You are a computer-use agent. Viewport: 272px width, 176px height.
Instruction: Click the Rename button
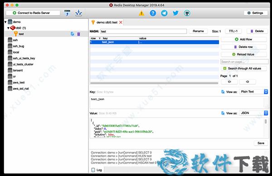point(198,31)
